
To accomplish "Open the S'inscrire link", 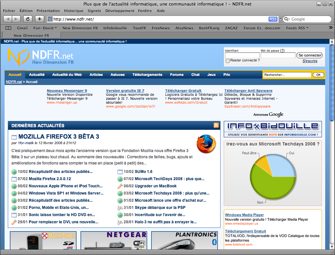I will [309, 61].
